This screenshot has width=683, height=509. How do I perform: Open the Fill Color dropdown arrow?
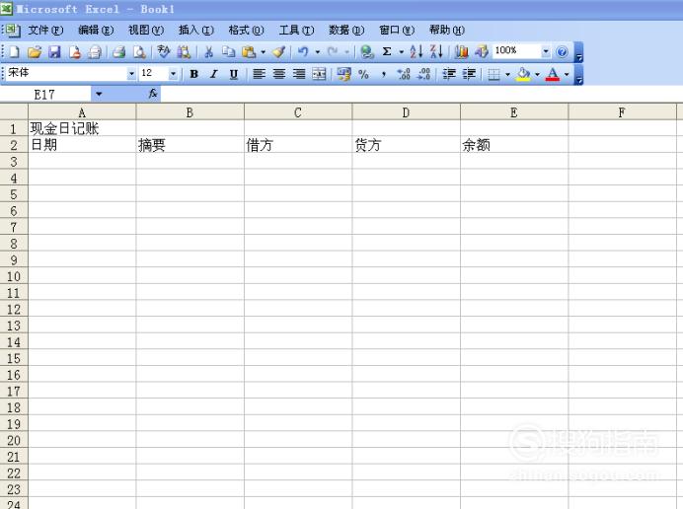(537, 74)
